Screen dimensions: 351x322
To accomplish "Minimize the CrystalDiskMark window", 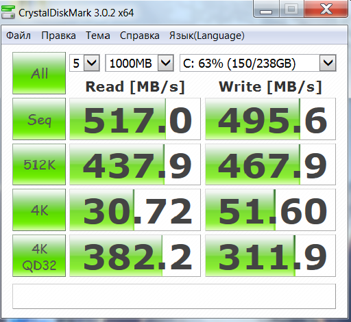I will 266,9.
